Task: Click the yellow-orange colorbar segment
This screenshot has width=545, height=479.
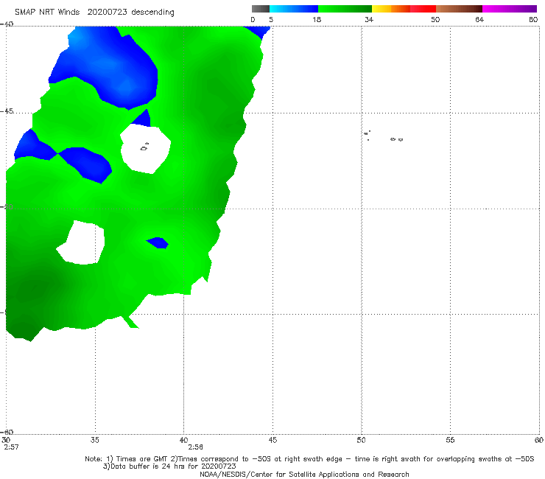Action: tap(391, 9)
